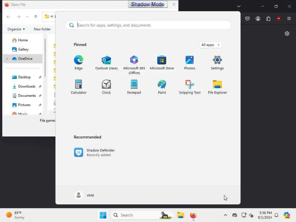Close the Open File dialog
The height and width of the screenshot is (222, 296).
174,4
